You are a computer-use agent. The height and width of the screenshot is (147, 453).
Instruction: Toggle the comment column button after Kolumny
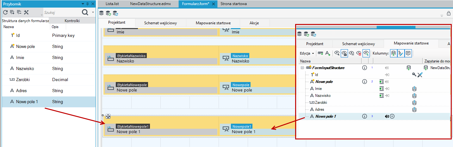tap(408, 53)
